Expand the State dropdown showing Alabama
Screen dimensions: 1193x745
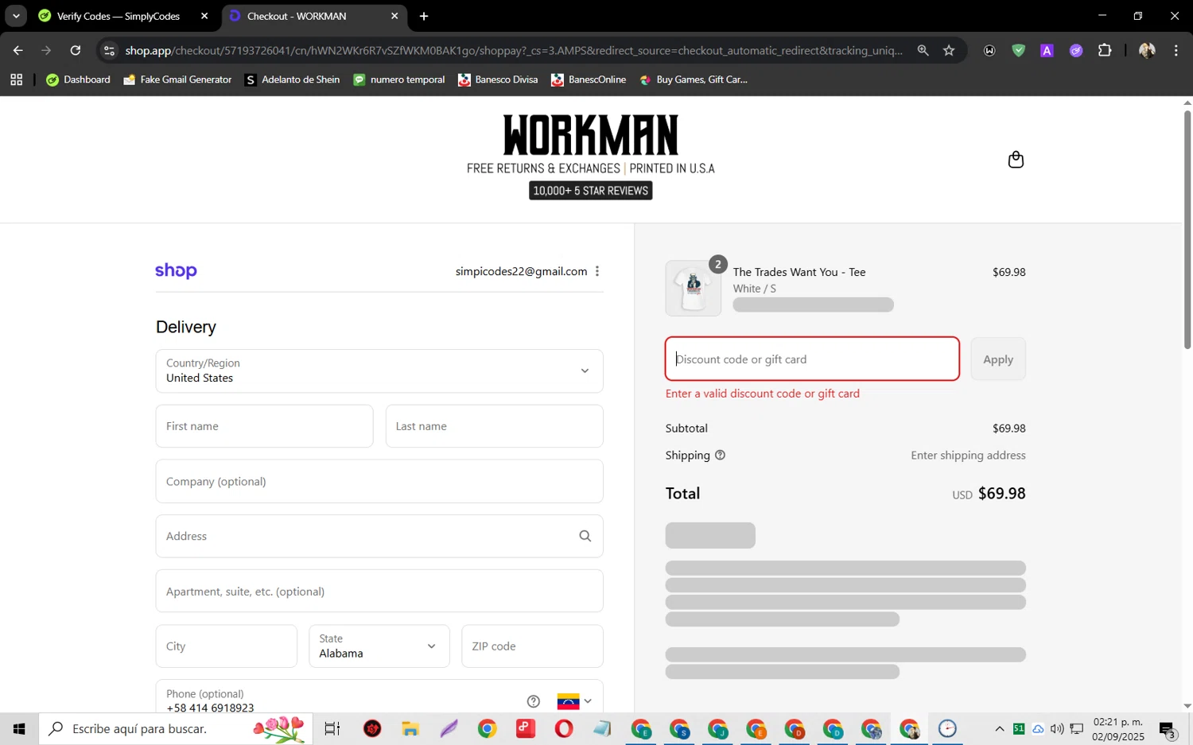point(379,646)
